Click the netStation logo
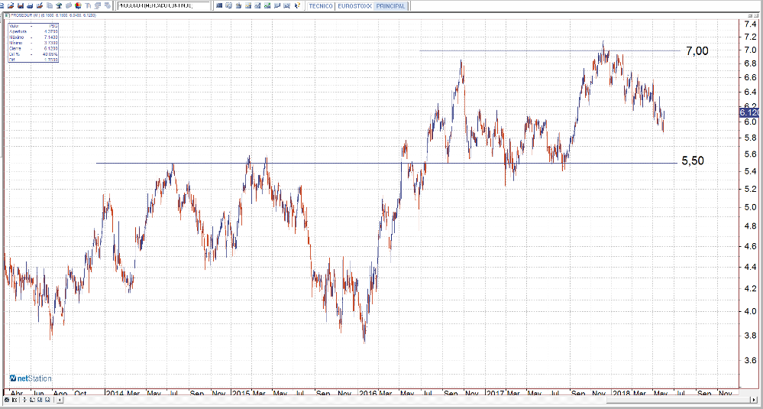 pos(29,378)
